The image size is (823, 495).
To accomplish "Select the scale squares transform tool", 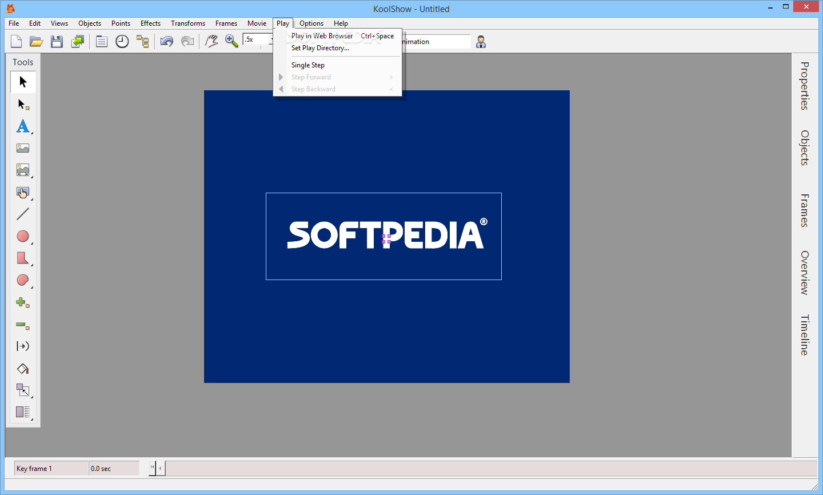I will pos(23,390).
